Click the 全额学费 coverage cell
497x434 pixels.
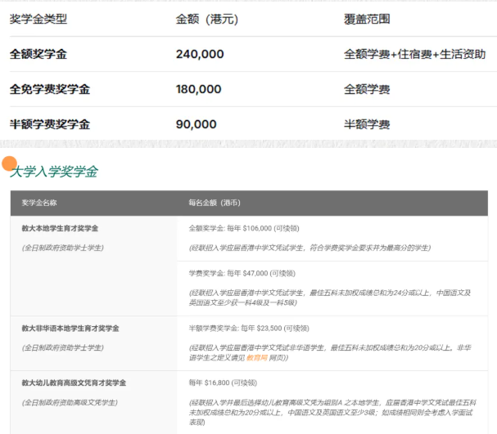pyautogui.click(x=367, y=89)
